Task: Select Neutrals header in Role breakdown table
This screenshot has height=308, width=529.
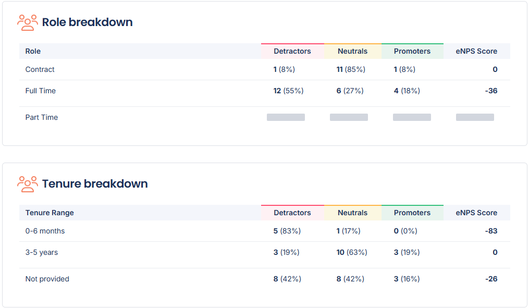Action: pyautogui.click(x=352, y=51)
